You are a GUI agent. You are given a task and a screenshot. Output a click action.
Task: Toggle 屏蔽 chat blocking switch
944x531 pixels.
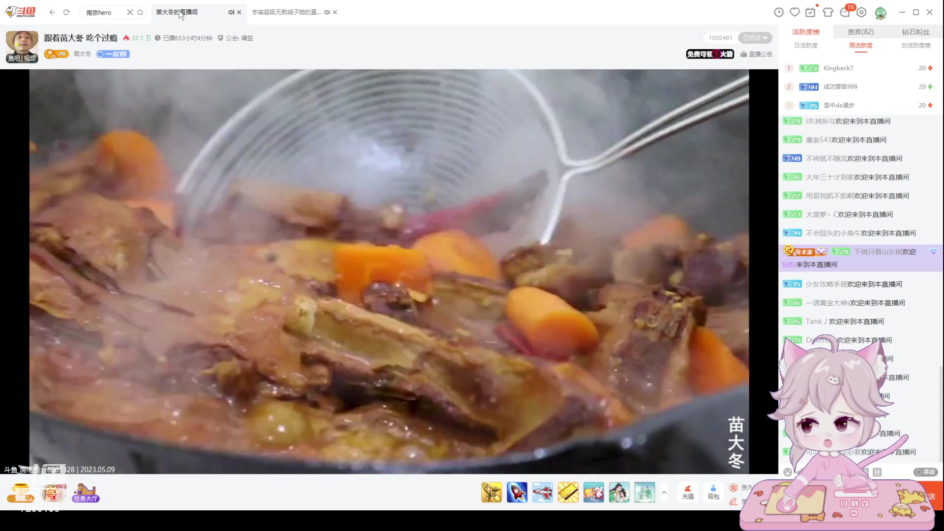925,472
